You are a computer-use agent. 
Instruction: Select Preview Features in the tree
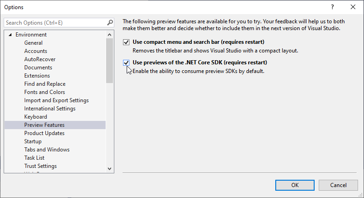55,125
